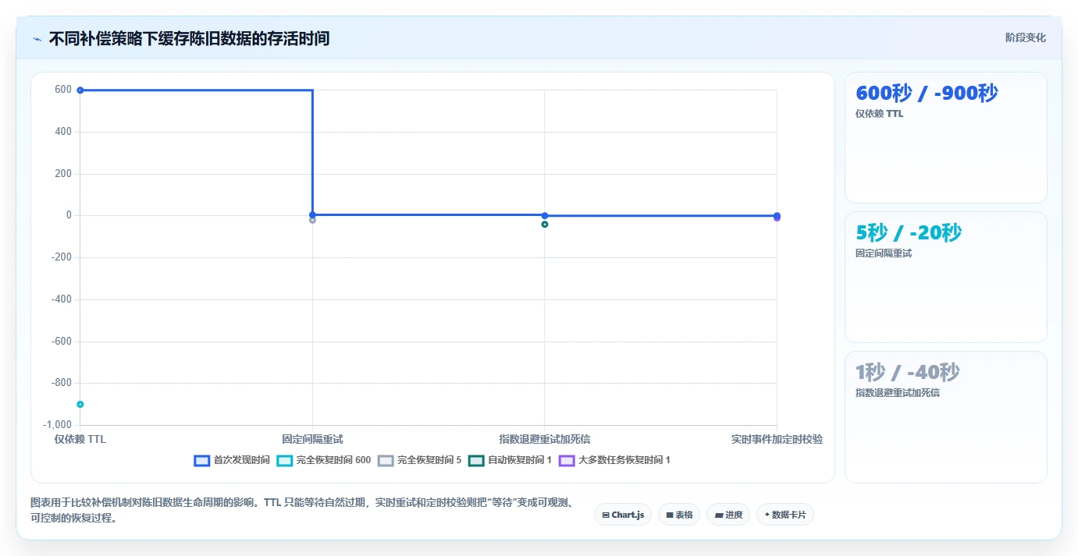Click the -1,000 y-axis tick label
The height and width of the screenshot is (556, 1078).
(57, 425)
